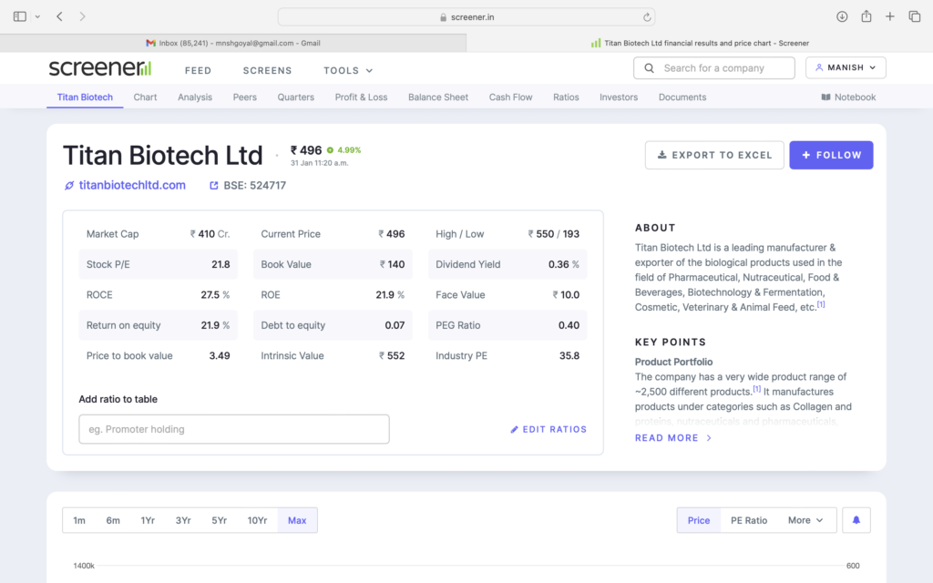This screenshot has width=933, height=583.
Task: Open the BSE: 524717 link
Action: 255,186
